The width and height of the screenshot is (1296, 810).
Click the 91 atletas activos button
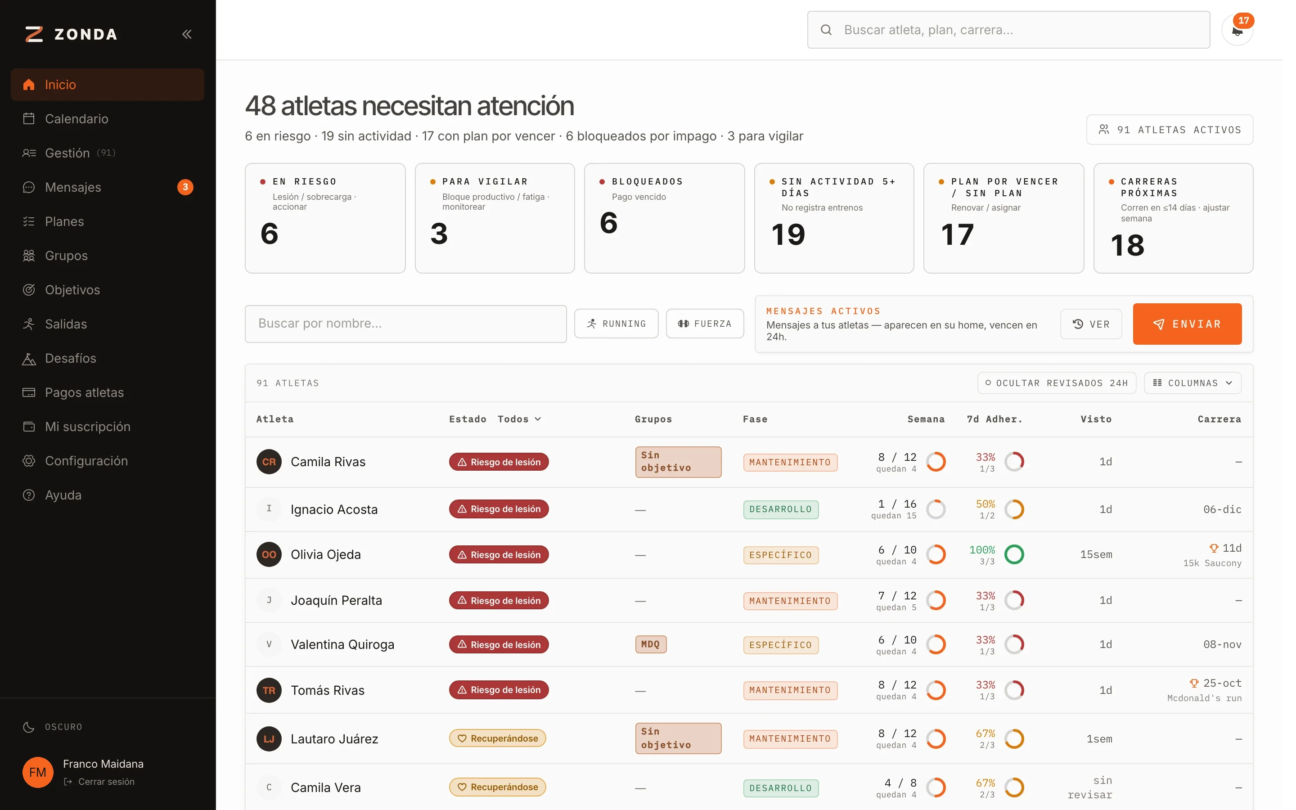[1170, 130]
